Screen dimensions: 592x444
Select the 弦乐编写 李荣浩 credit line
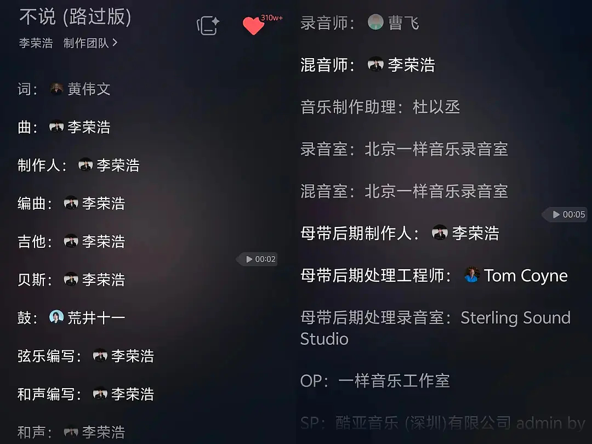coord(86,356)
